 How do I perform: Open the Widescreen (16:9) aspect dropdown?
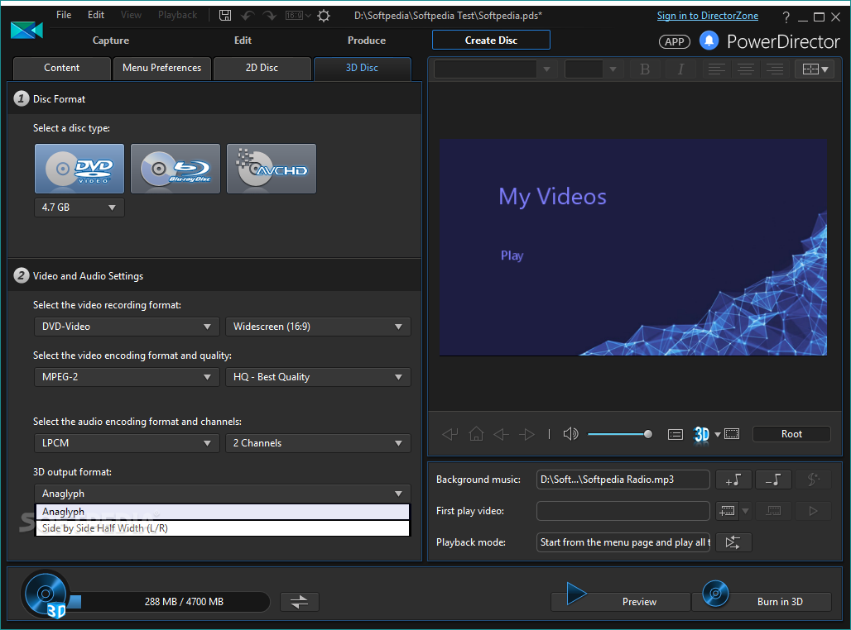tap(318, 327)
